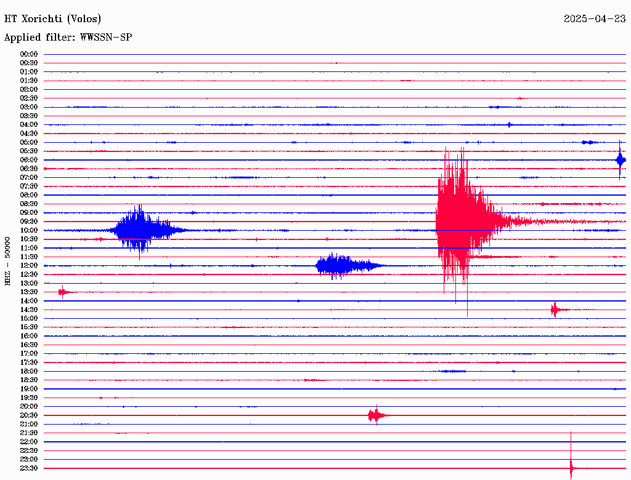The width and height of the screenshot is (631, 480).
Task: Select the 00:30 time label
Action: (29, 63)
